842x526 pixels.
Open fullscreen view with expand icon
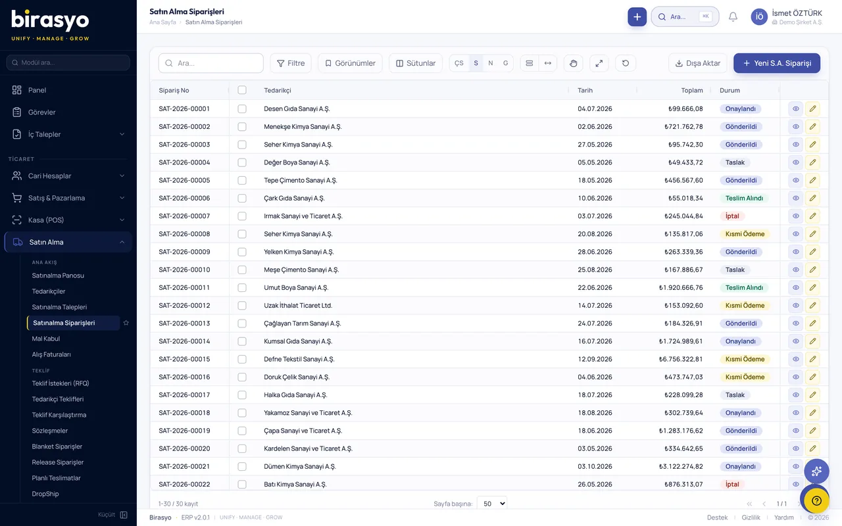(x=599, y=63)
